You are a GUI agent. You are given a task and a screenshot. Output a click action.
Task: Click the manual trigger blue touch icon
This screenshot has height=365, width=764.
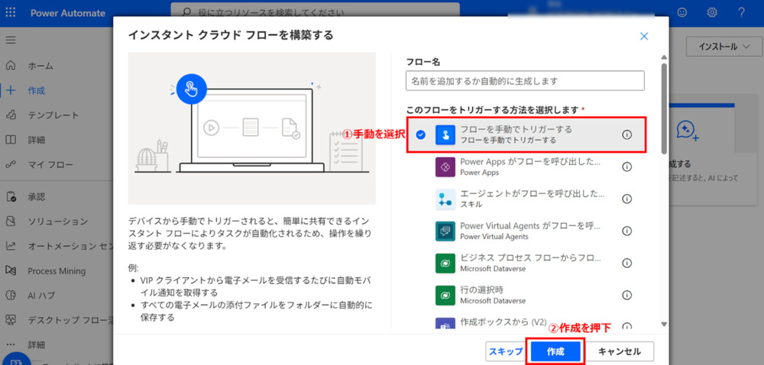[x=445, y=135]
